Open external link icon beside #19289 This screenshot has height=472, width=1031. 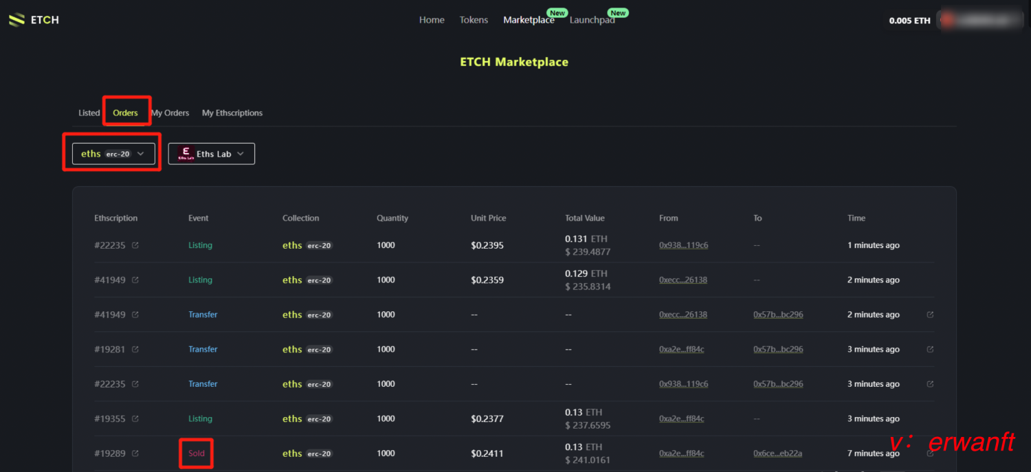[135, 453]
